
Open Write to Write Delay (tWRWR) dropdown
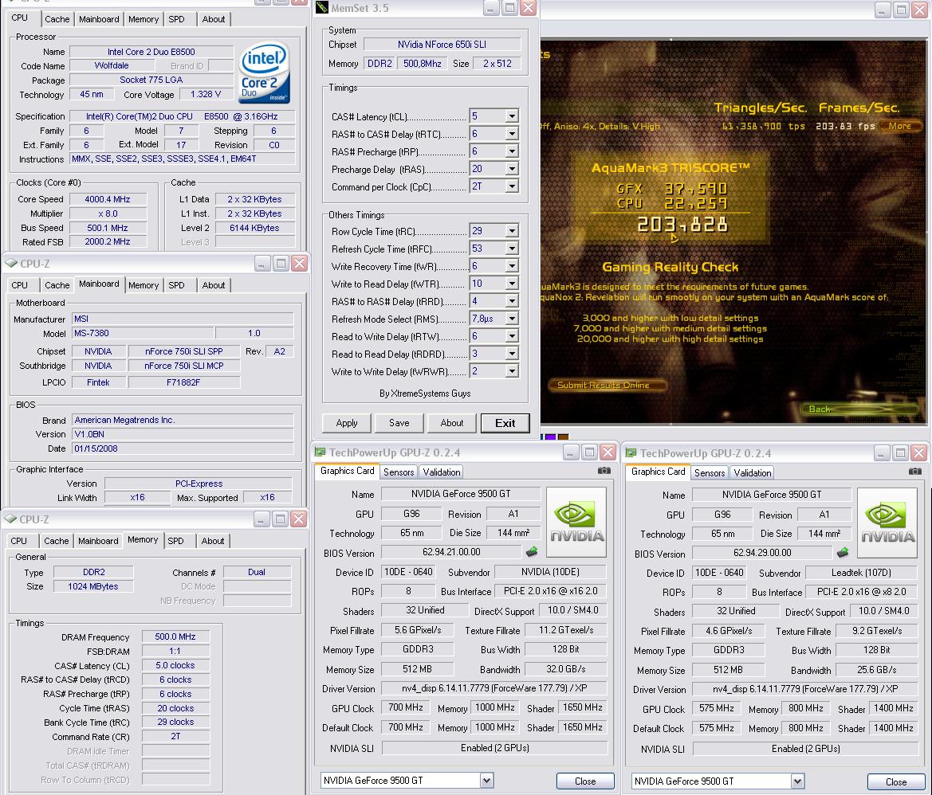[512, 371]
